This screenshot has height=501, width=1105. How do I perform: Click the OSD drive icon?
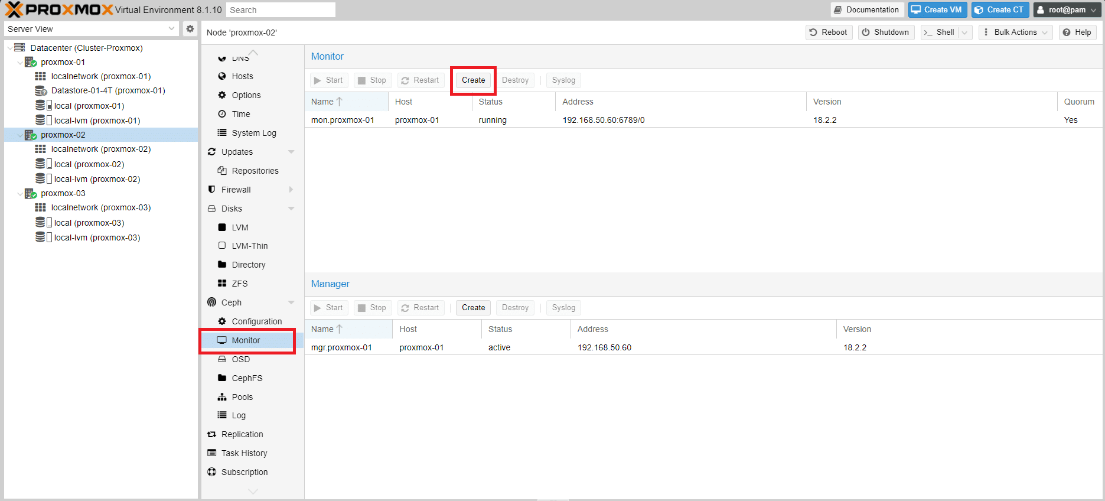tap(222, 359)
